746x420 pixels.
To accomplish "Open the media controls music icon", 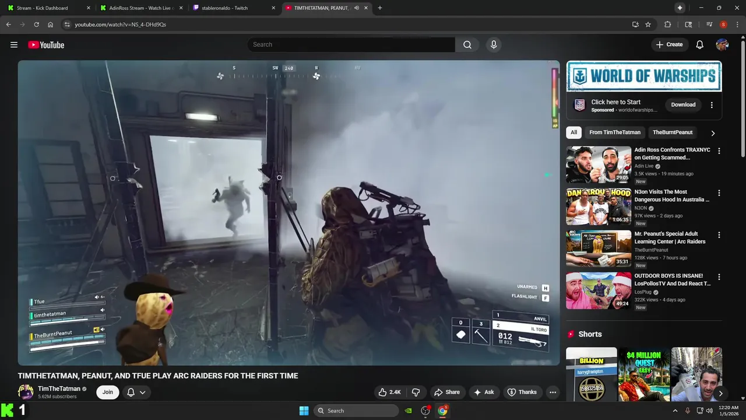I will (x=709, y=24).
